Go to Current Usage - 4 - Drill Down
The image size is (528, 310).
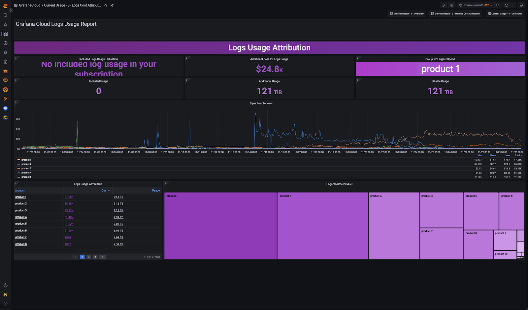point(505,14)
